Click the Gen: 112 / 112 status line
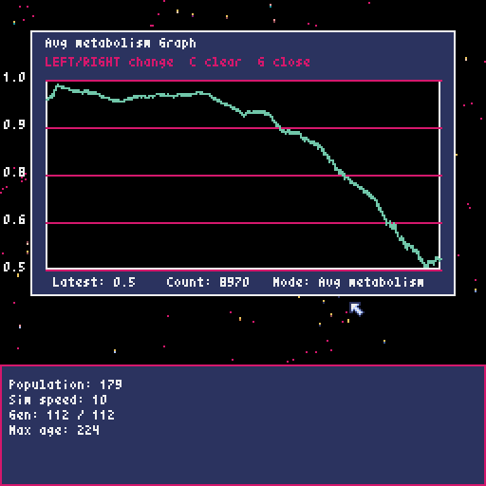The width and height of the screenshot is (486, 486). point(62,415)
